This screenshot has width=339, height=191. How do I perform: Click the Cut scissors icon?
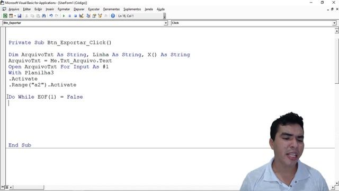click(x=26, y=16)
